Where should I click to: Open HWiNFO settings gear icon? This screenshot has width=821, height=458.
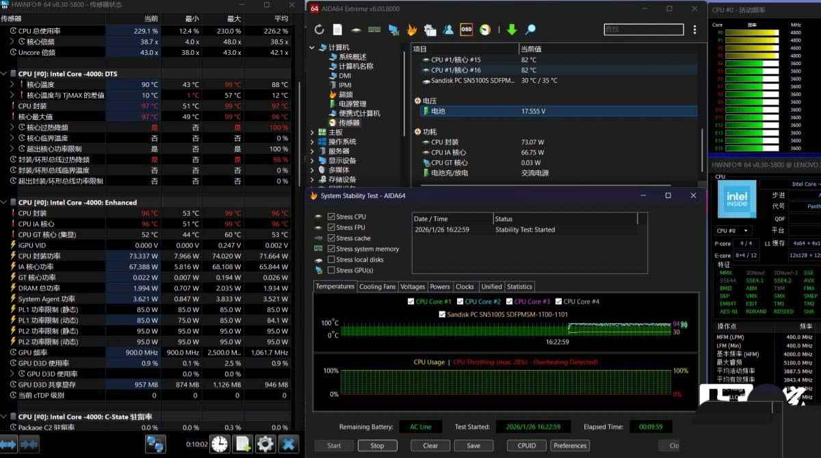pos(265,444)
